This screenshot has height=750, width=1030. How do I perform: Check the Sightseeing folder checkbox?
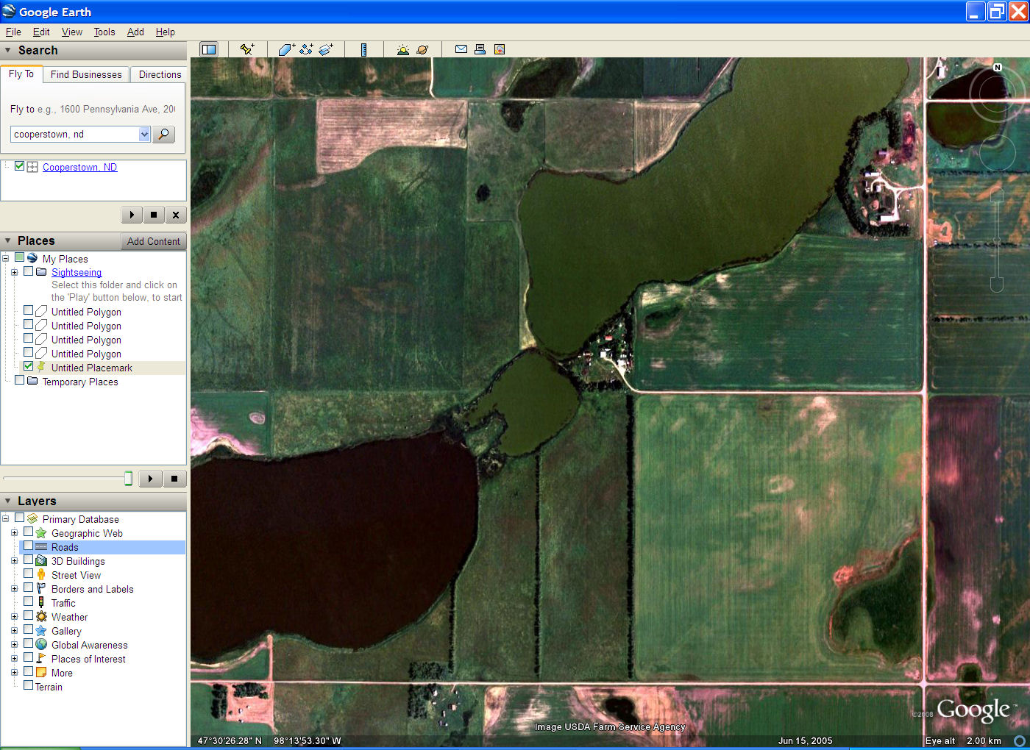[x=28, y=271]
